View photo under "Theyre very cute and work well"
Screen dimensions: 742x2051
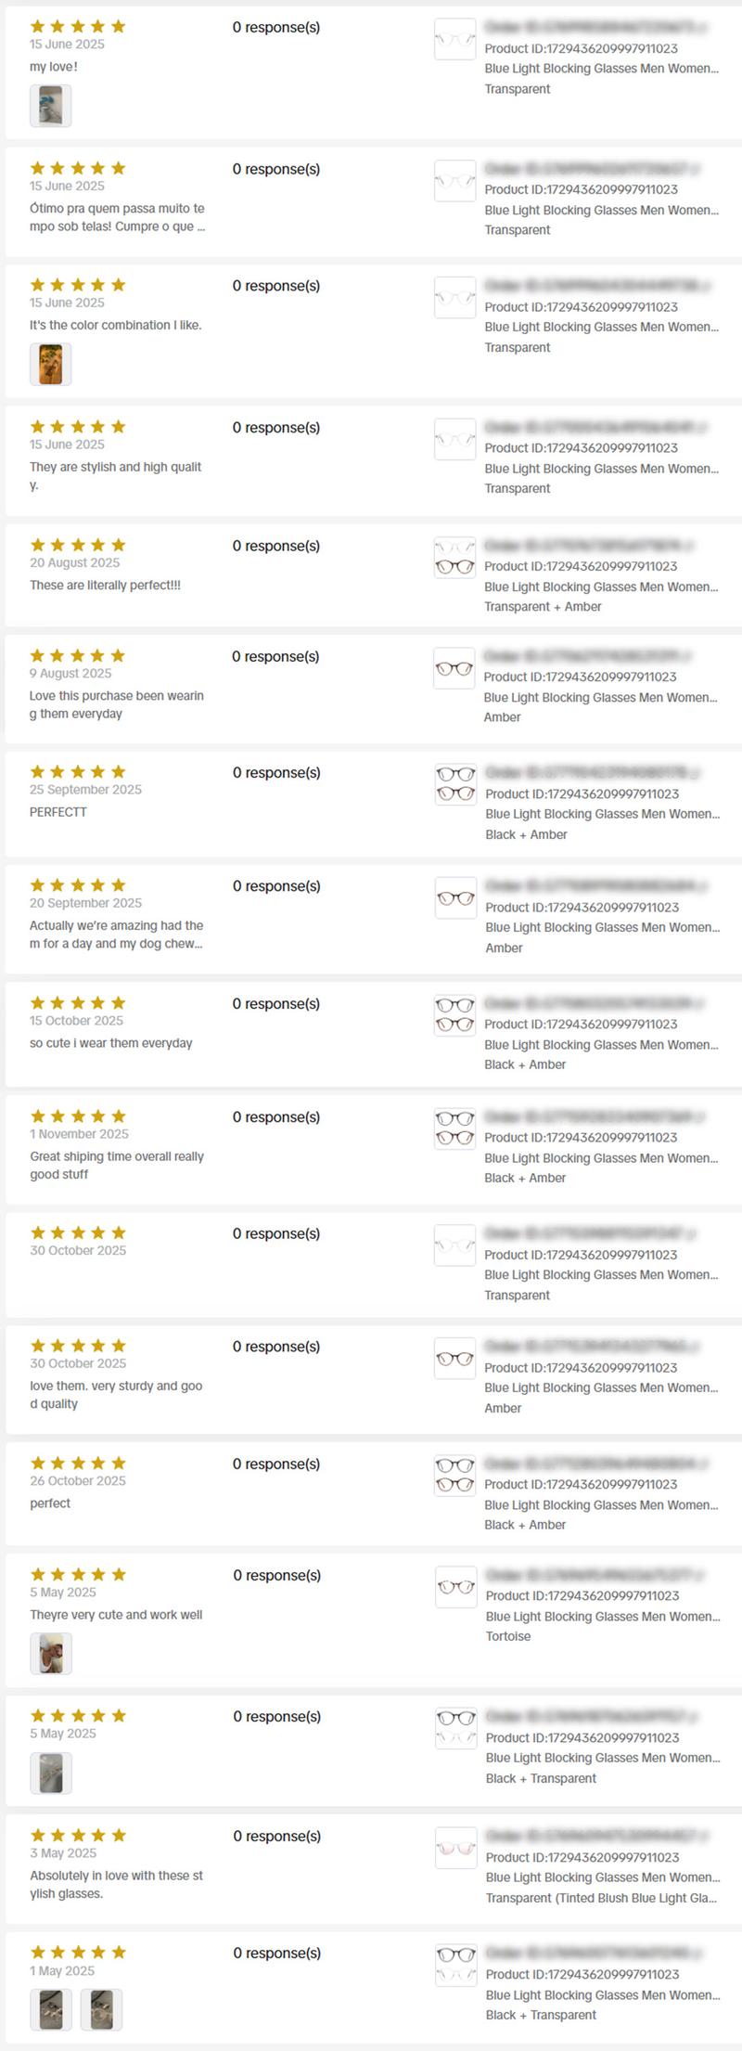50,1653
